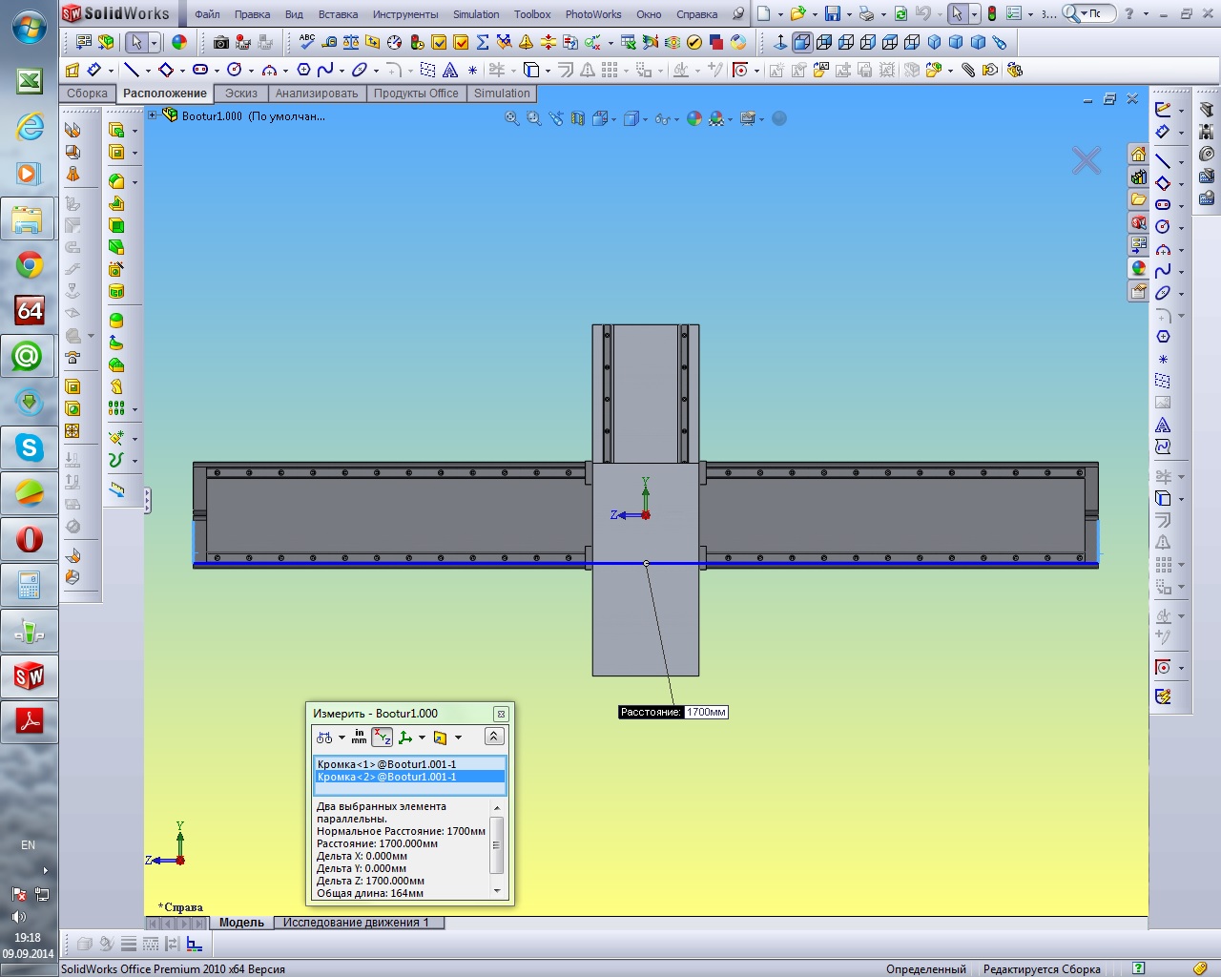Click the Mass Properties scales icon
The image size is (1221, 977).
point(351,42)
